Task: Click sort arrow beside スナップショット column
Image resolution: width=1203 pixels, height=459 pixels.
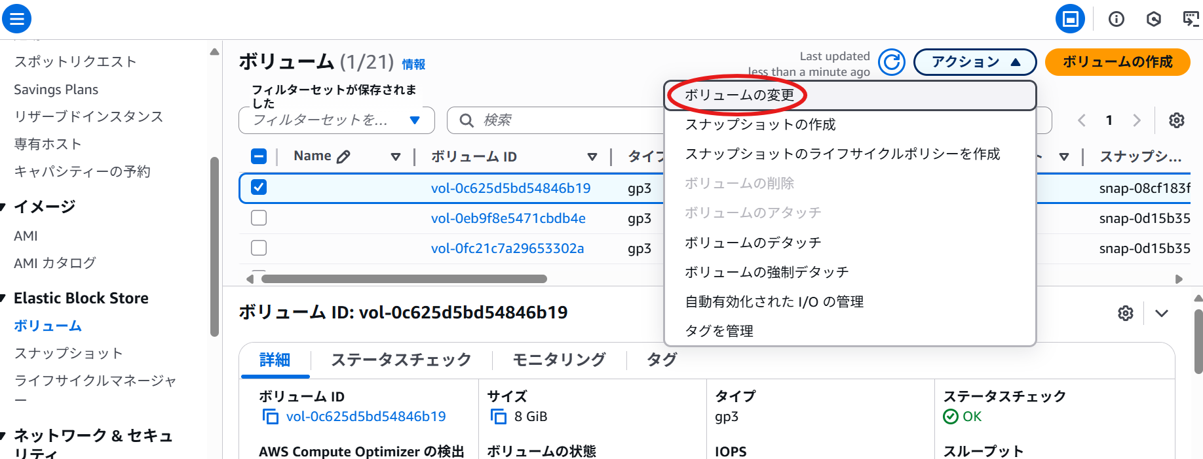Action: pyautogui.click(x=1063, y=157)
